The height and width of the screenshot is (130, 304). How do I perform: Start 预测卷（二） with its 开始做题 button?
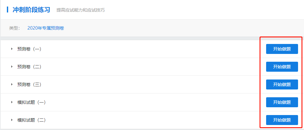[282, 67]
